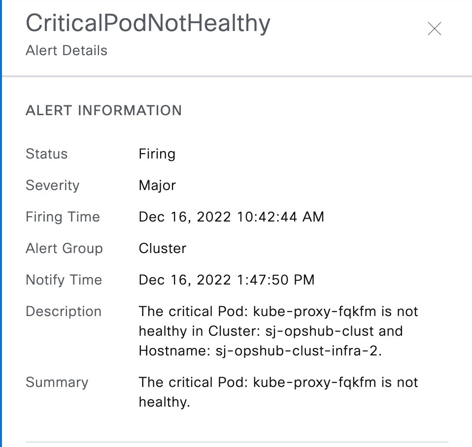The width and height of the screenshot is (472, 447).
Task: Click the Summary field label
Action: (57, 382)
